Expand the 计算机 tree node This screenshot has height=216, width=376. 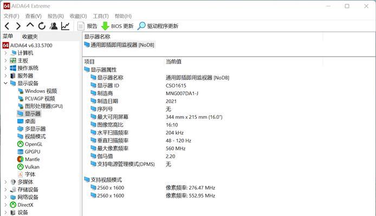pos(6,53)
